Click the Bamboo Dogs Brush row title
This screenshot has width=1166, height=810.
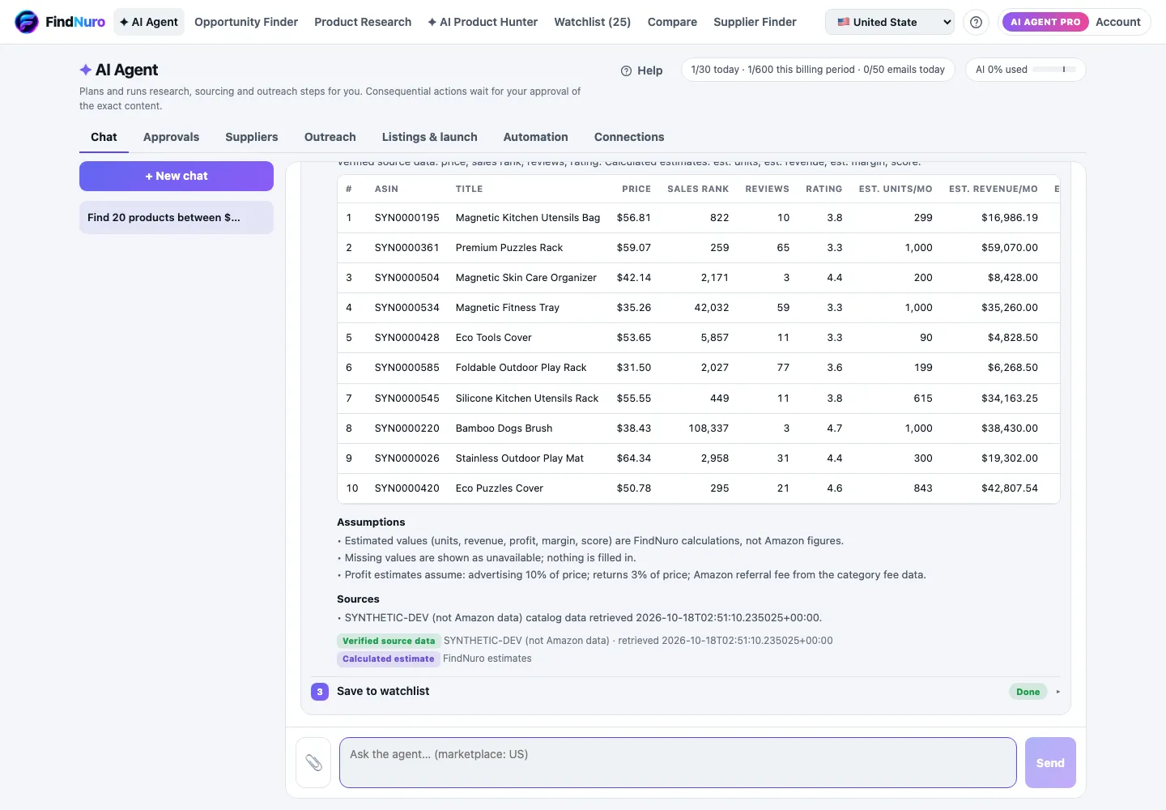[x=504, y=428]
